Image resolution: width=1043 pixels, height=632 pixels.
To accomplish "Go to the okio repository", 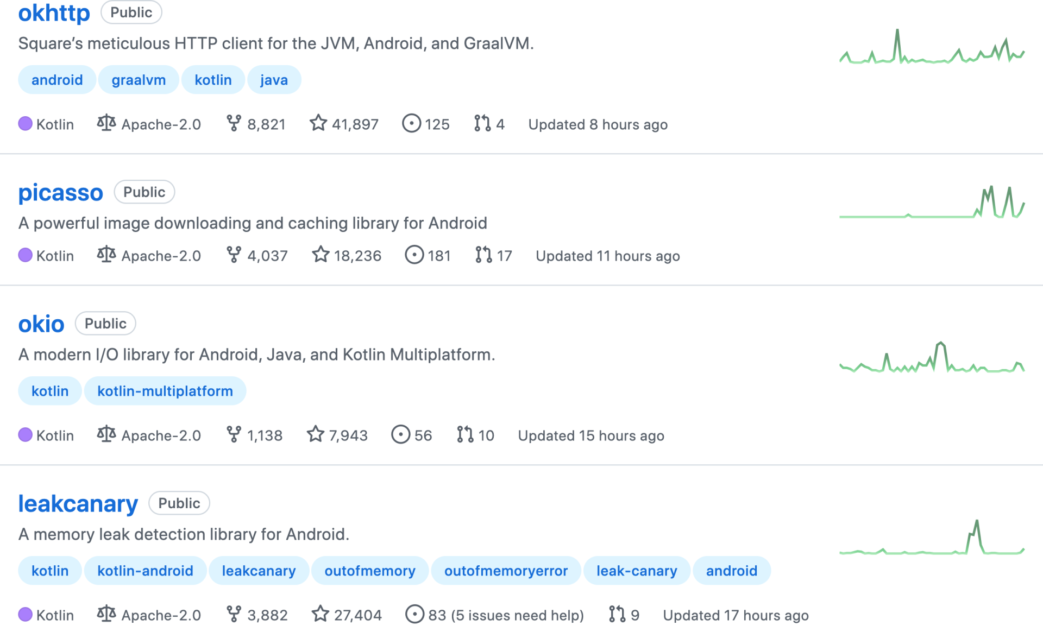I will pyautogui.click(x=41, y=324).
